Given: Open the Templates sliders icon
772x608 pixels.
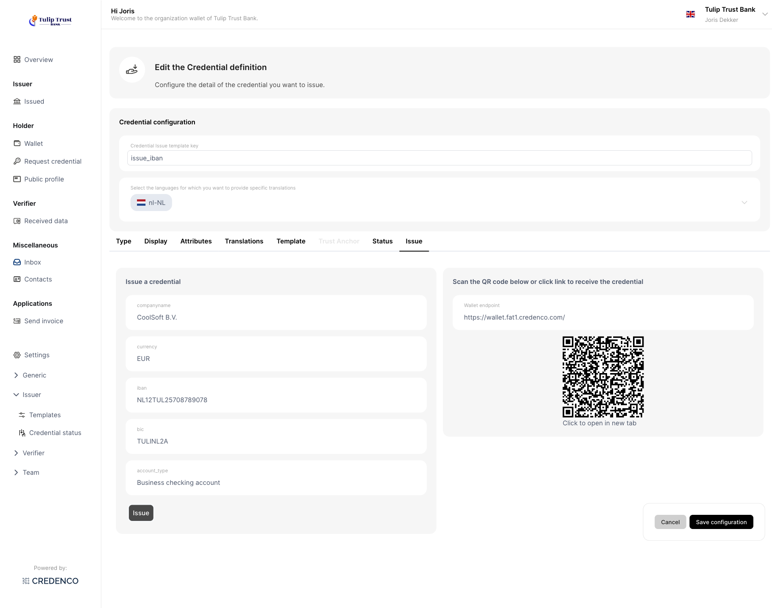Looking at the screenshot, I should tap(22, 415).
